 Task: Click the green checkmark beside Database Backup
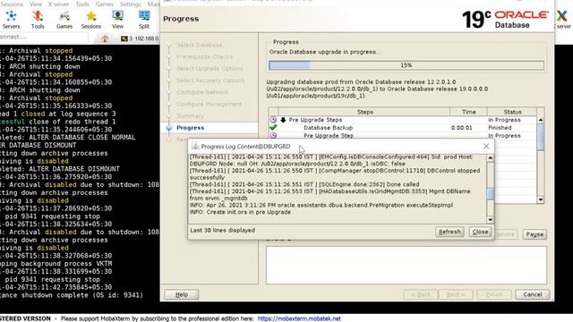[273, 127]
